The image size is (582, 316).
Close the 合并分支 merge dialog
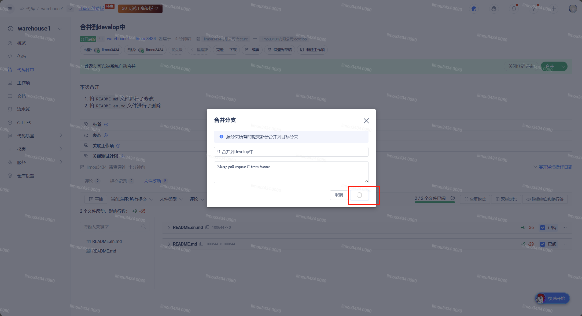click(x=366, y=121)
